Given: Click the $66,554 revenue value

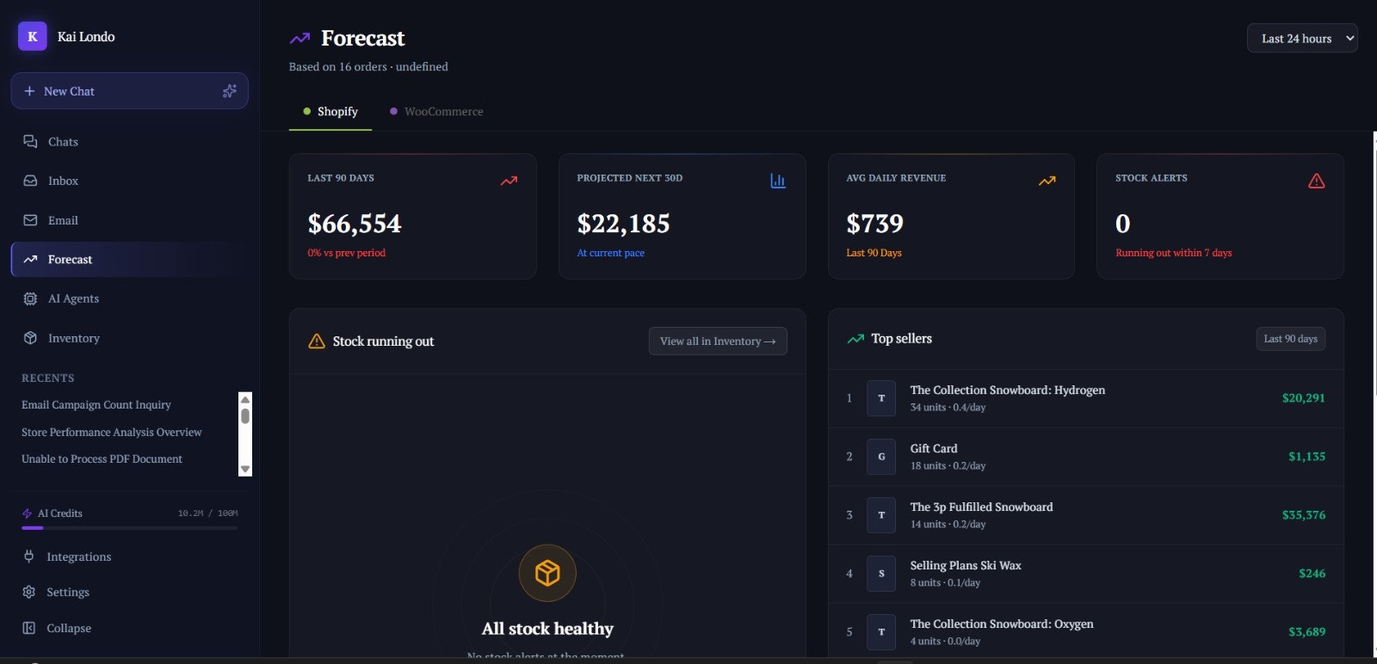Looking at the screenshot, I should [355, 224].
